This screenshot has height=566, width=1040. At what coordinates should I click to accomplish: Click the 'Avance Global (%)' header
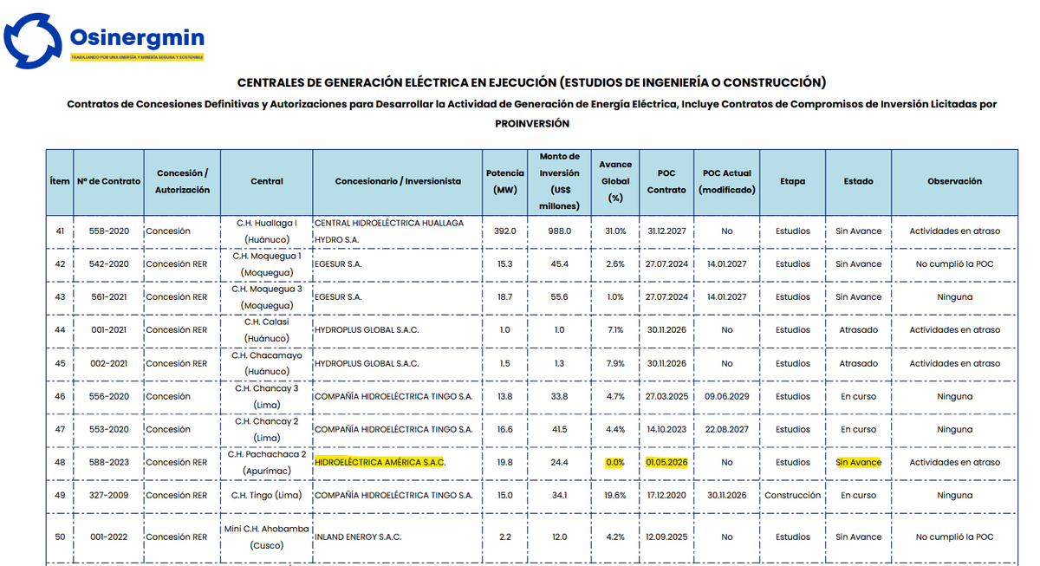tap(615, 182)
